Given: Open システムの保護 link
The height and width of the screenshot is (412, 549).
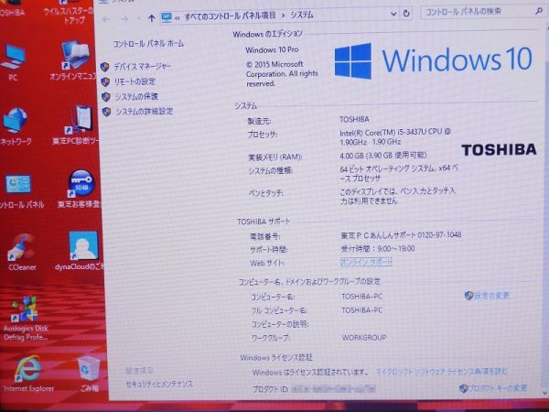Looking at the screenshot, I should (136, 97).
